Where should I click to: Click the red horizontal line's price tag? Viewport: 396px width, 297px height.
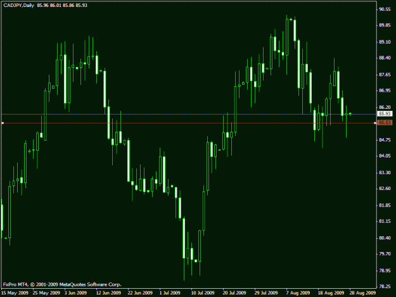coord(385,123)
